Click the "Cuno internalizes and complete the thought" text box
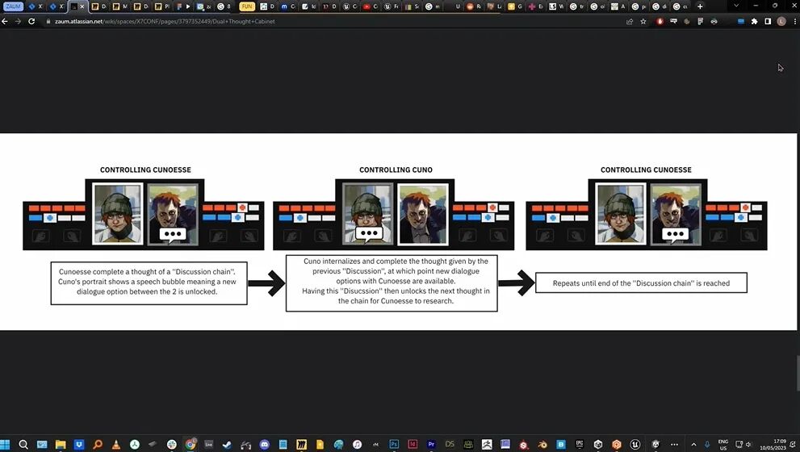 [x=392, y=283]
